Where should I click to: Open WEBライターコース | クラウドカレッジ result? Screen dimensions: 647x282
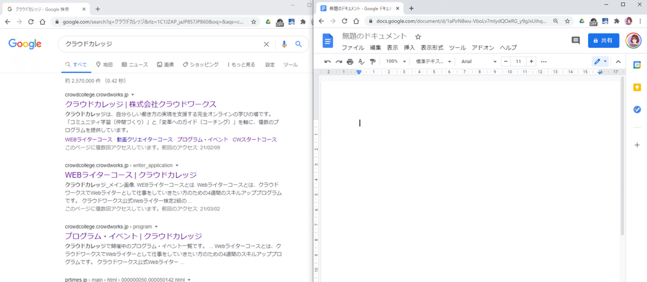point(130,175)
